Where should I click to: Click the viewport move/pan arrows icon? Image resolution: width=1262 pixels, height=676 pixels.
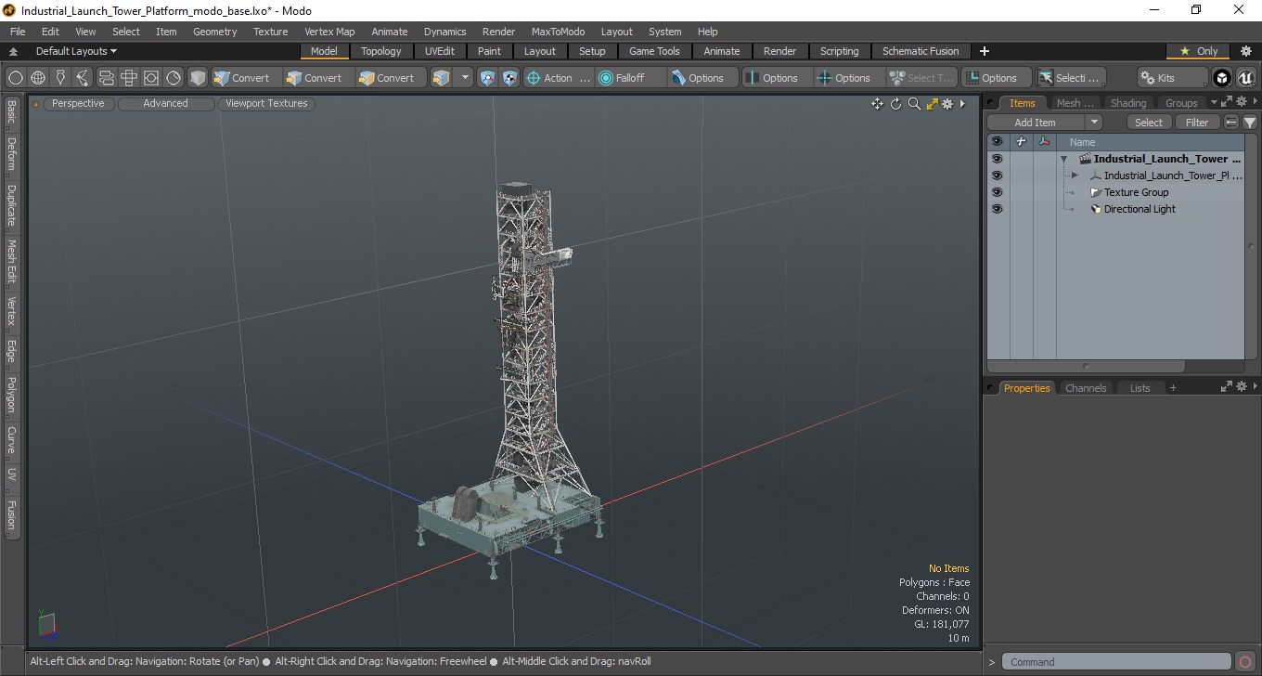click(x=877, y=104)
